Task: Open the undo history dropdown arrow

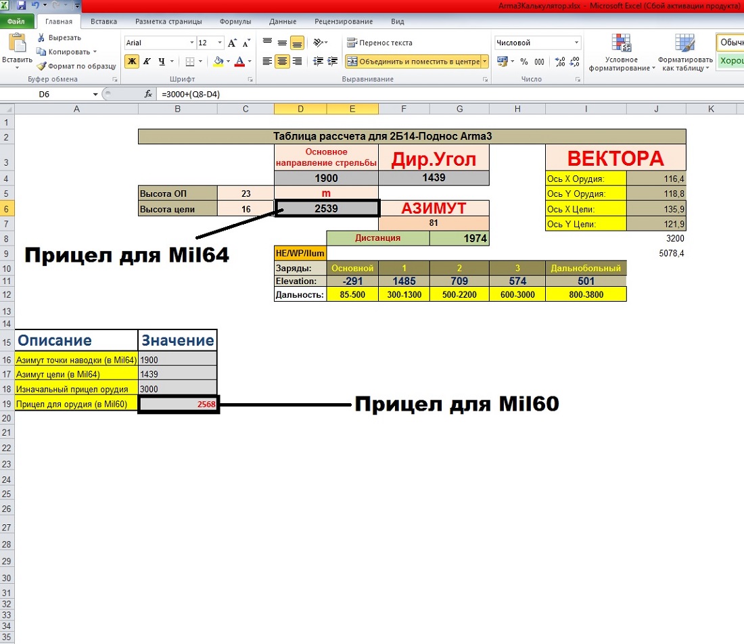Action: point(45,5)
